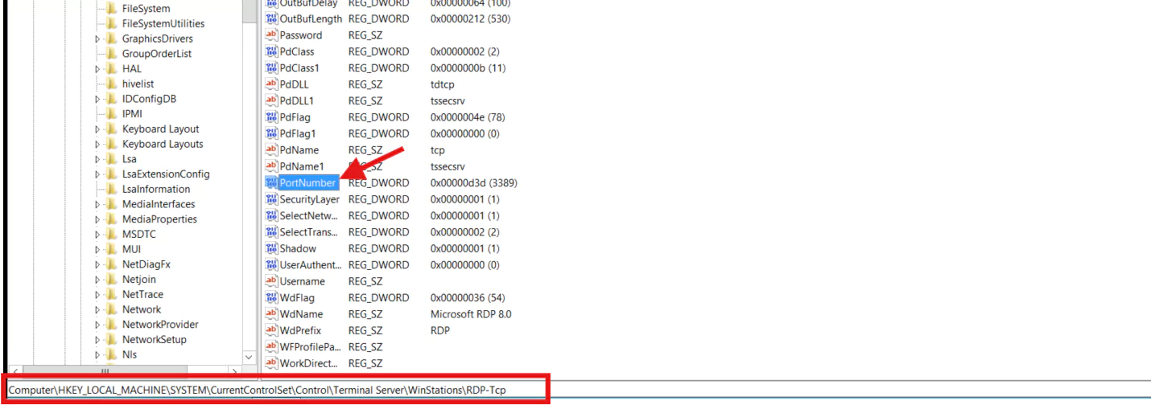Click the hivelist folder icon
The image size is (1151, 405).
coord(111,84)
